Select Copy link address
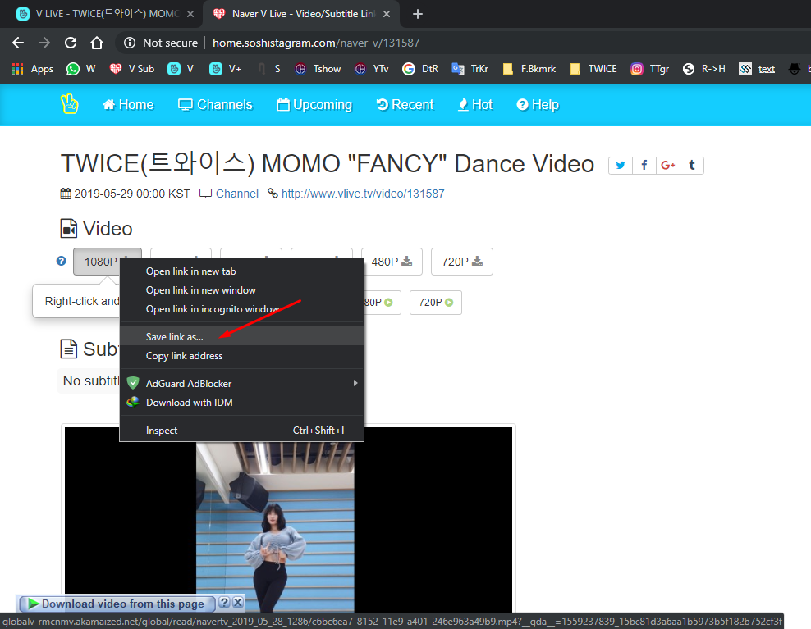This screenshot has height=629, width=811. tap(241, 356)
